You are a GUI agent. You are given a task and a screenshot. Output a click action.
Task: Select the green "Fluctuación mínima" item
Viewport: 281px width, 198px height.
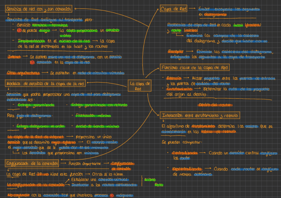[x=93, y=116]
